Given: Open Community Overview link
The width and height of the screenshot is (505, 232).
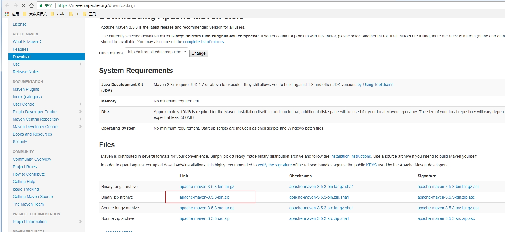Looking at the screenshot, I should click(32, 159).
